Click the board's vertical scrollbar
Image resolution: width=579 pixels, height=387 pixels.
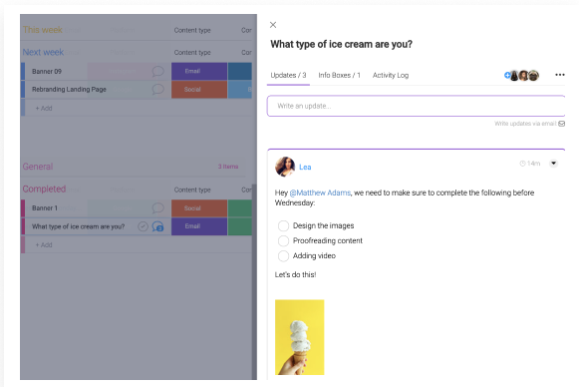click(254, 281)
